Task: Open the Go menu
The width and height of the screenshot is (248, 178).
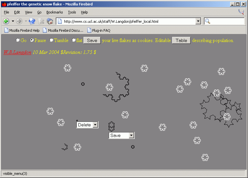Action: [x=39, y=12]
